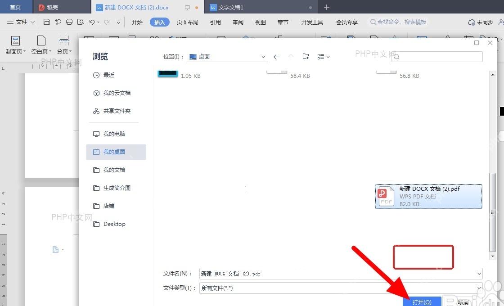Click the file list vertical scrollbar thumb
The width and height of the screenshot is (504, 306).
tap(492, 212)
